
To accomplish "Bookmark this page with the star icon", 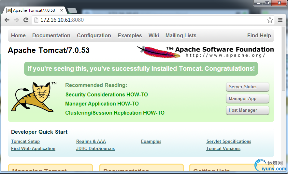I will coord(270,20).
